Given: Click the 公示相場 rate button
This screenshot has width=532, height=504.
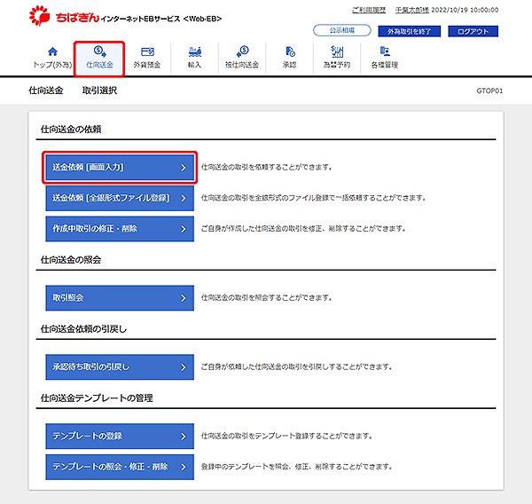Looking at the screenshot, I should click(342, 30).
